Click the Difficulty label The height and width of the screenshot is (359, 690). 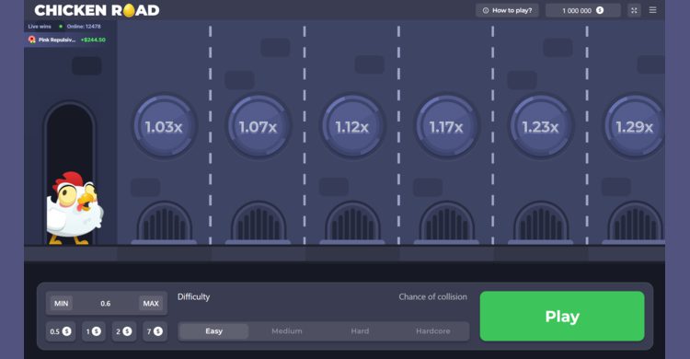point(193,297)
